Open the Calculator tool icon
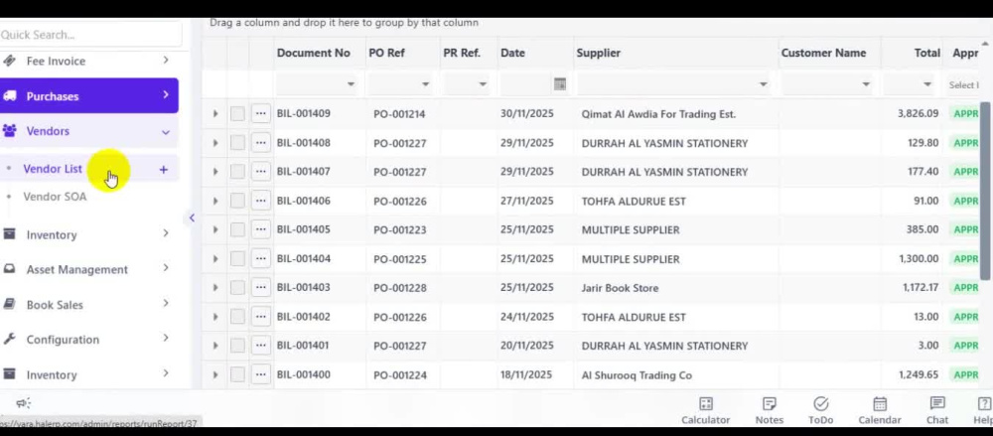Viewport: 993px width, 436px height. pyautogui.click(x=705, y=404)
